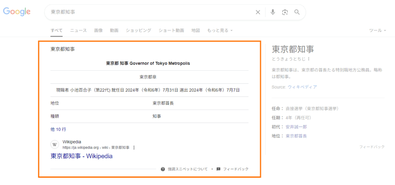Viewport: 395px width, 185px height.
Task: Click the 東京都知事 knowledge panel title
Action: coord(293,49)
